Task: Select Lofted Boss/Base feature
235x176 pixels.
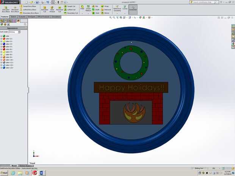Action: (28, 9)
